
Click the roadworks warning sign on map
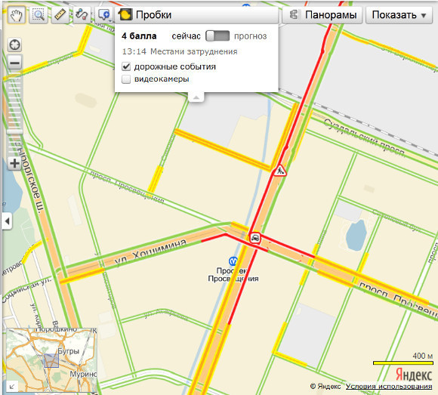click(x=279, y=171)
